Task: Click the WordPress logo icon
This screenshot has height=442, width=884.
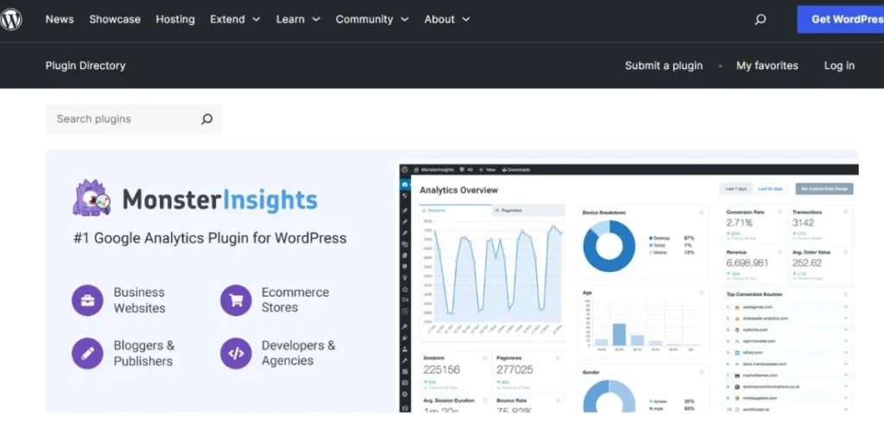Action: tap(10, 20)
